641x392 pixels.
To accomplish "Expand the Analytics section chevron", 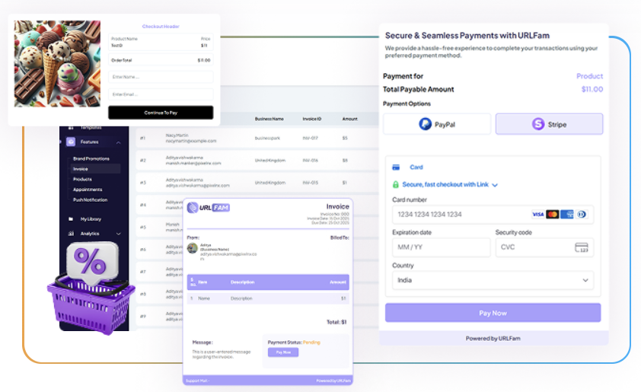I will (119, 234).
